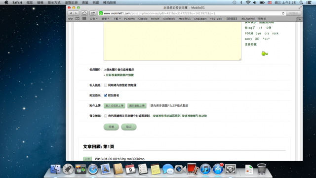Screen dimensions: 316x178
Task: Open Notes yellow pad in Dock
Action: pyautogui.click(x=156, y=169)
